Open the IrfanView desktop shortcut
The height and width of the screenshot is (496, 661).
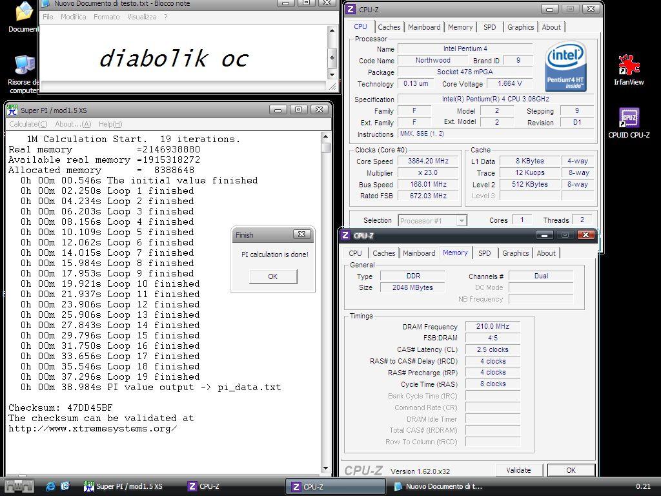click(x=628, y=70)
